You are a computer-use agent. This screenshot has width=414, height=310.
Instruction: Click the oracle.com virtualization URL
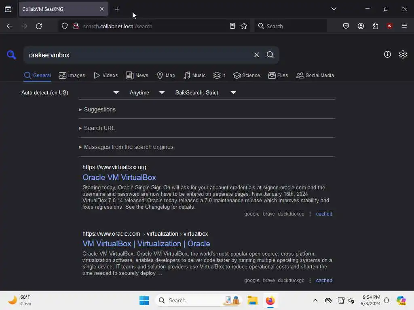tap(145, 234)
